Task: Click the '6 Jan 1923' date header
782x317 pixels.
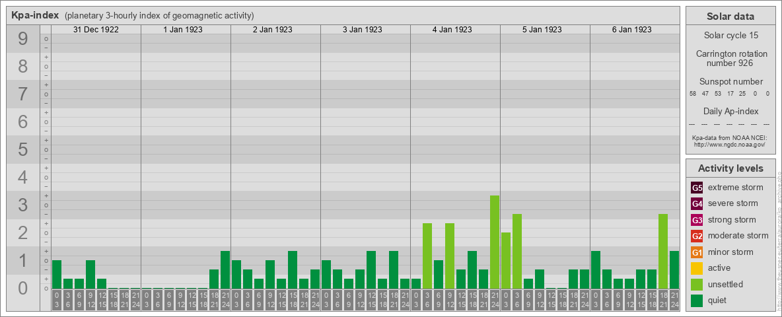Action: pos(632,30)
